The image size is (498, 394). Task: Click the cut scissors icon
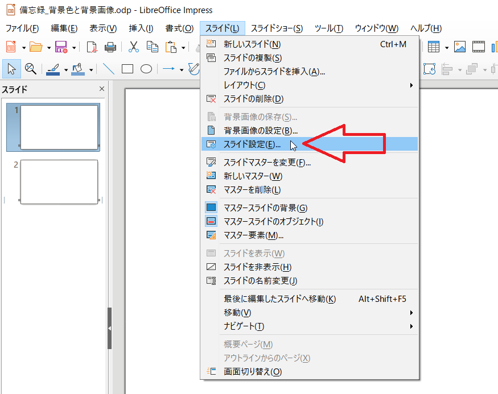133,47
